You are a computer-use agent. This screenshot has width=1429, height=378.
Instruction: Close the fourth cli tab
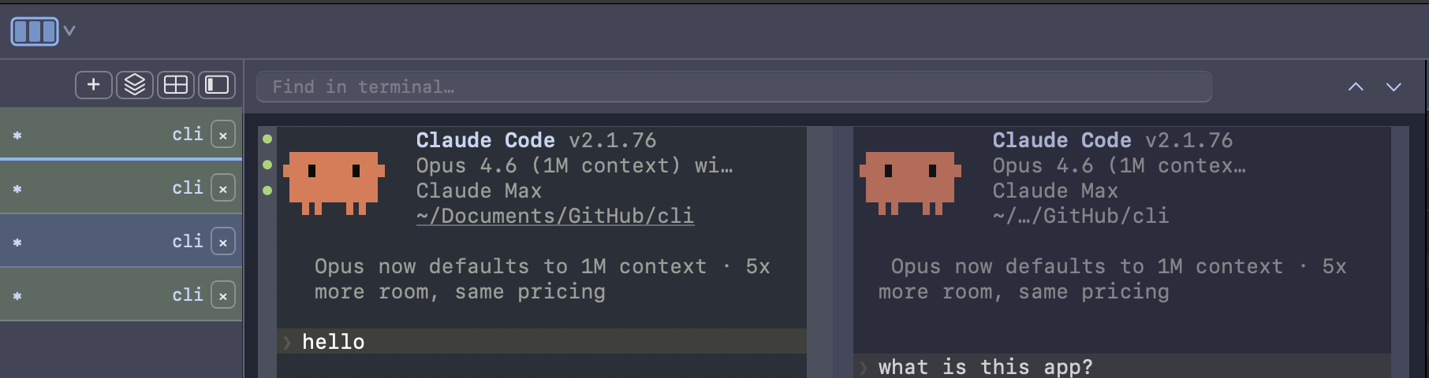[x=223, y=296]
